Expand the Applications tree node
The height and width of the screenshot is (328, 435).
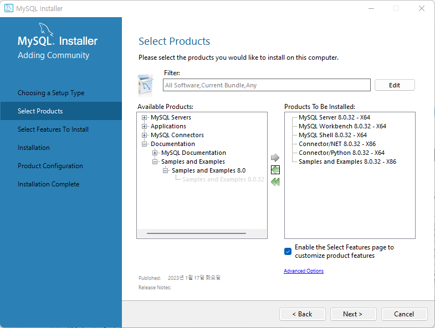coord(144,126)
